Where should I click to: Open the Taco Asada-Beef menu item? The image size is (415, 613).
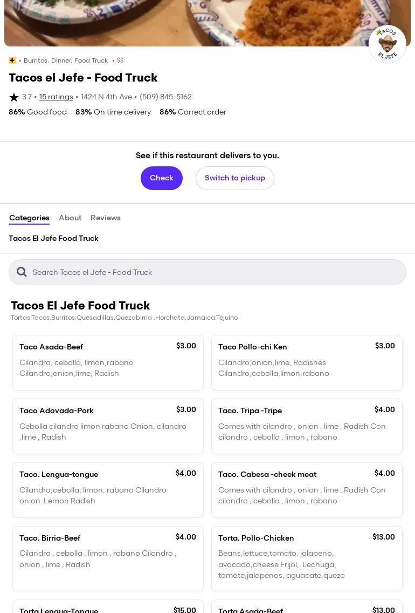[108, 362]
